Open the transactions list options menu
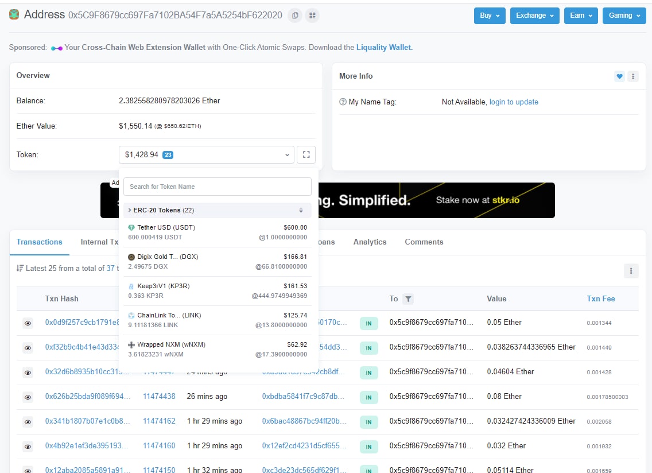This screenshot has height=473, width=652. tap(631, 270)
